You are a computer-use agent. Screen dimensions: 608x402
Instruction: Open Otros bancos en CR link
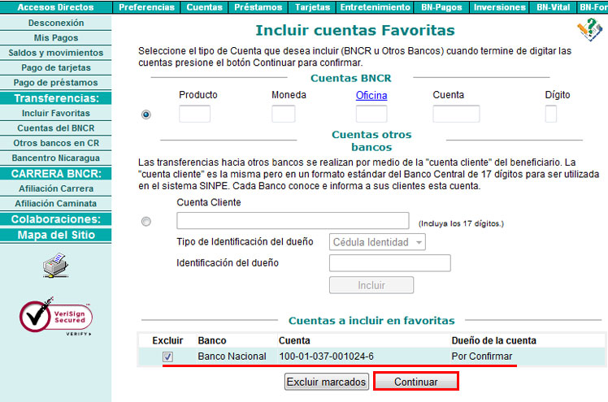[x=56, y=143]
